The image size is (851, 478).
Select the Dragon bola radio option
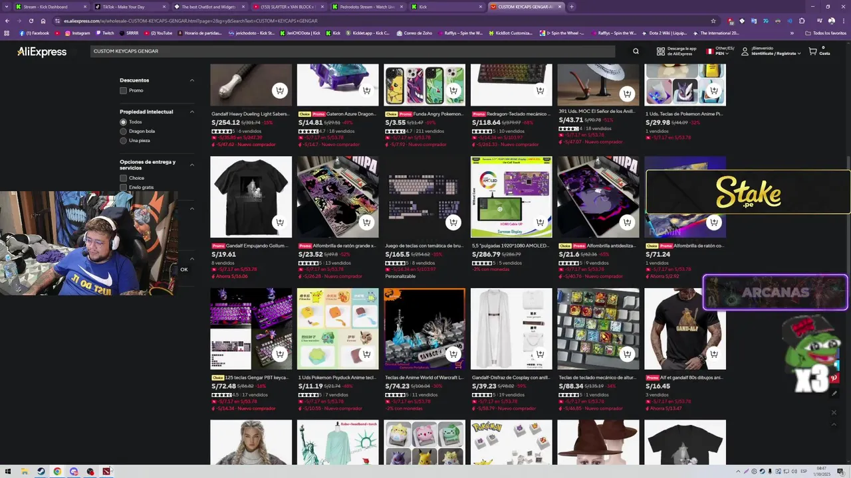(123, 131)
